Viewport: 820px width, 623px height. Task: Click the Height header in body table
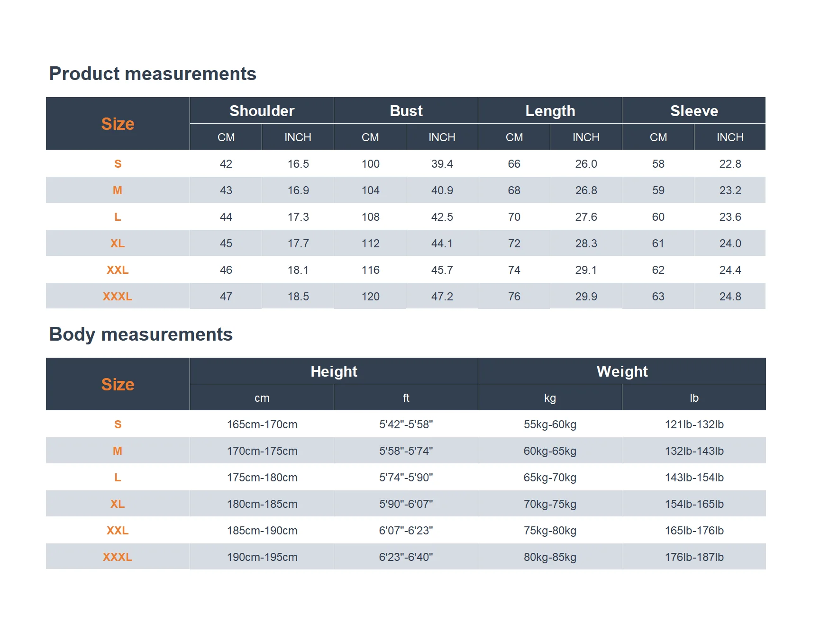click(x=334, y=371)
